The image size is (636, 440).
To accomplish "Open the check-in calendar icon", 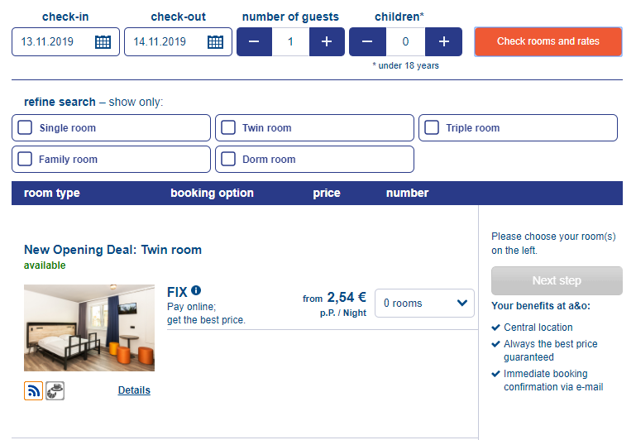I will tap(103, 42).
